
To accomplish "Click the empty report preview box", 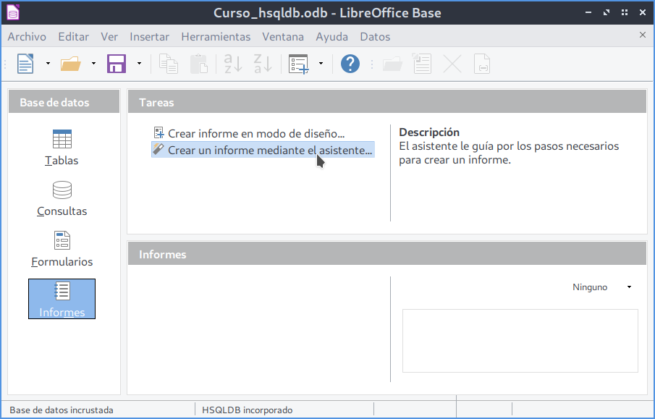I will point(520,341).
